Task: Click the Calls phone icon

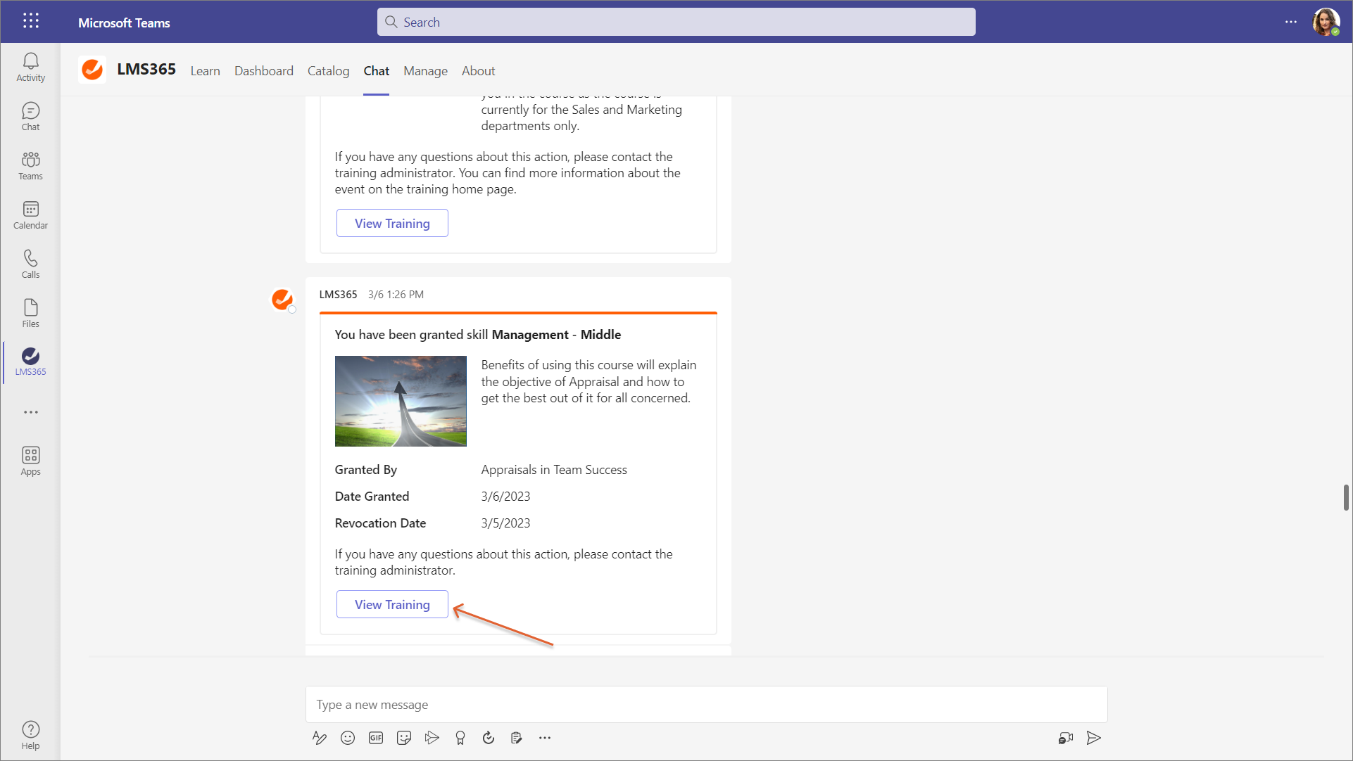Action: 30,264
